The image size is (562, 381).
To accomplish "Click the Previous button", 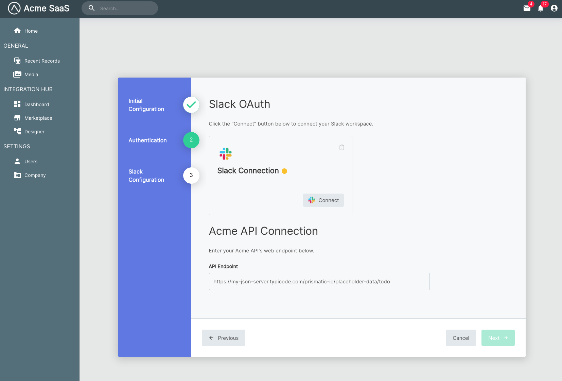I will click(x=224, y=338).
